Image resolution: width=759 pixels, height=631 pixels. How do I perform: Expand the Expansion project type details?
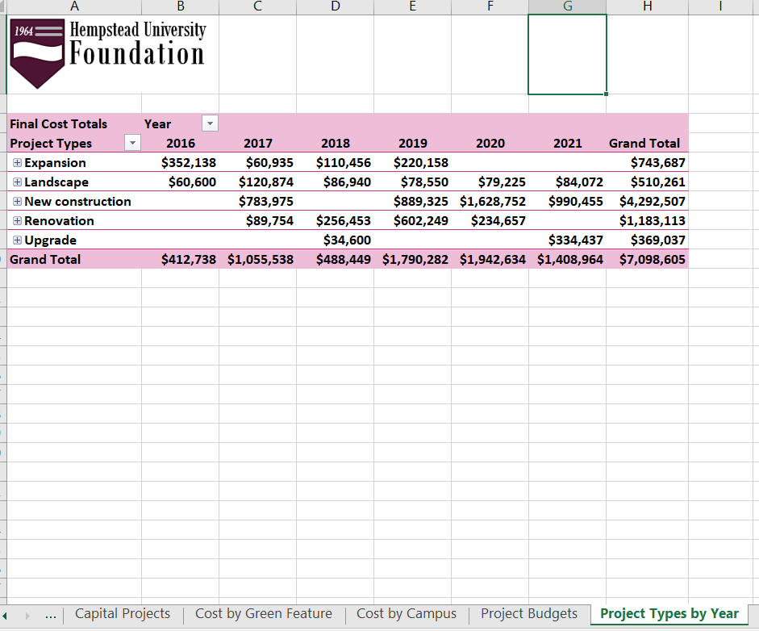(16, 162)
